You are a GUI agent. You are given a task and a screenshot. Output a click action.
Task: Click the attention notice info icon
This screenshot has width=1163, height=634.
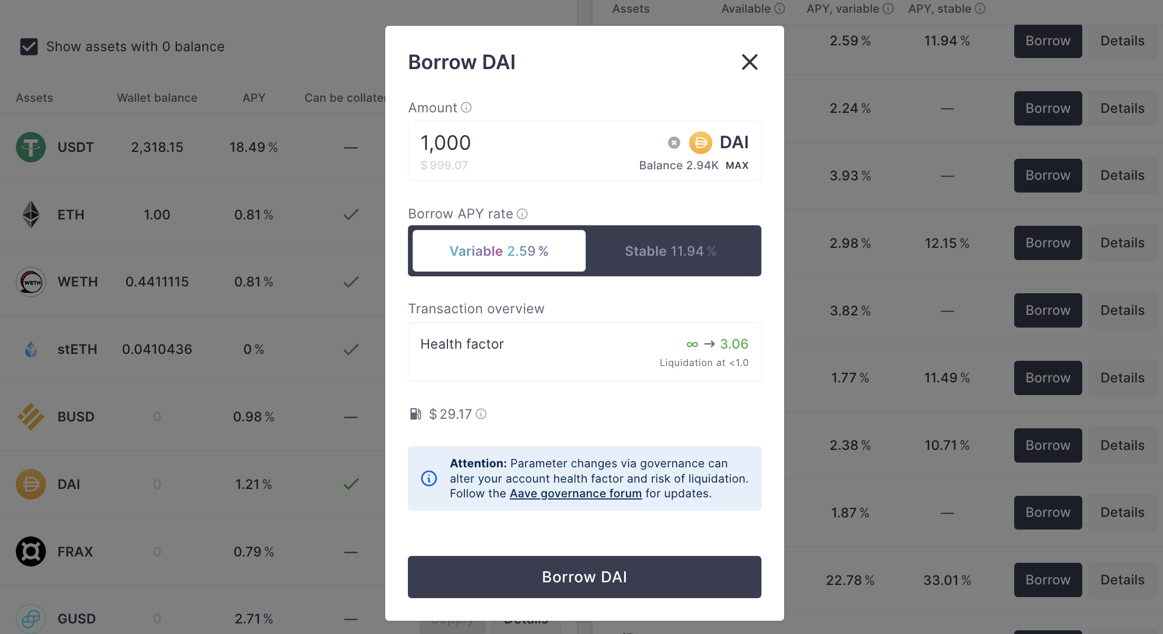429,478
